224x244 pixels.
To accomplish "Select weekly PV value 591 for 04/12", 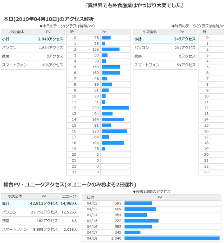I will click(x=118, y=203).
